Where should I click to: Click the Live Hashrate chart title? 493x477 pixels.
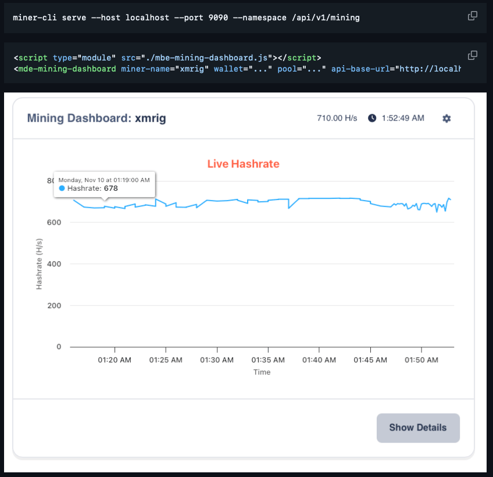point(243,164)
